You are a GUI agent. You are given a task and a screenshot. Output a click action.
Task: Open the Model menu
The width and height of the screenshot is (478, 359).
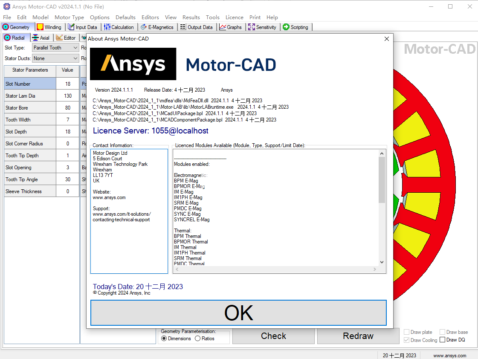[x=41, y=17]
